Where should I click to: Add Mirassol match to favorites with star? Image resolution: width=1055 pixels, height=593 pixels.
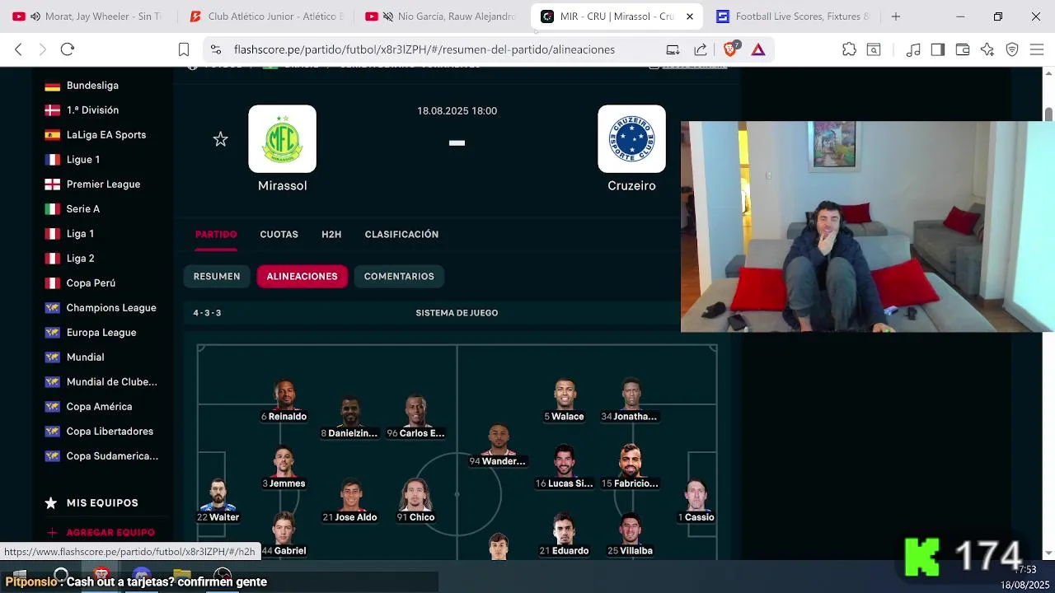220,139
